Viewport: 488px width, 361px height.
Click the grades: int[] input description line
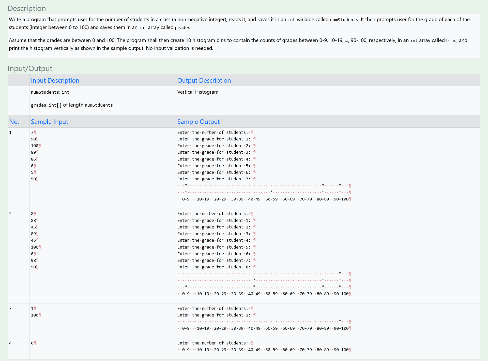click(72, 105)
